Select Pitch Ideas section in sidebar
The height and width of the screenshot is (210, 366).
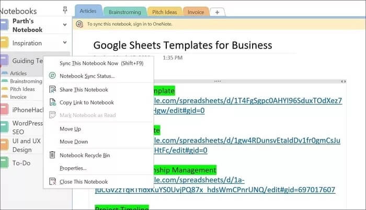pyautogui.click(x=22, y=89)
